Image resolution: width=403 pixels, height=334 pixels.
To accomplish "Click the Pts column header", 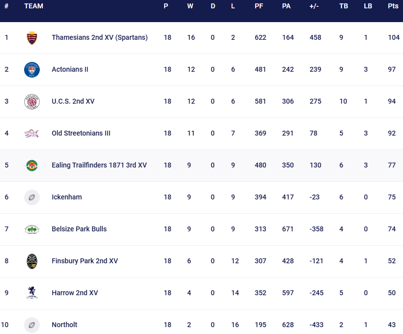I will tap(393, 6).
